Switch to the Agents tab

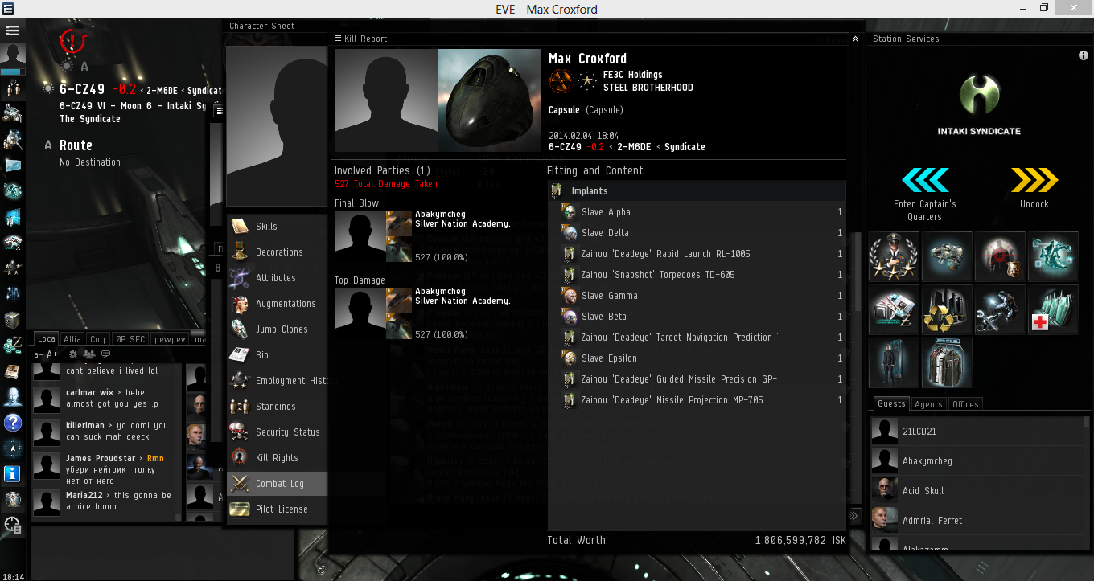coord(928,404)
